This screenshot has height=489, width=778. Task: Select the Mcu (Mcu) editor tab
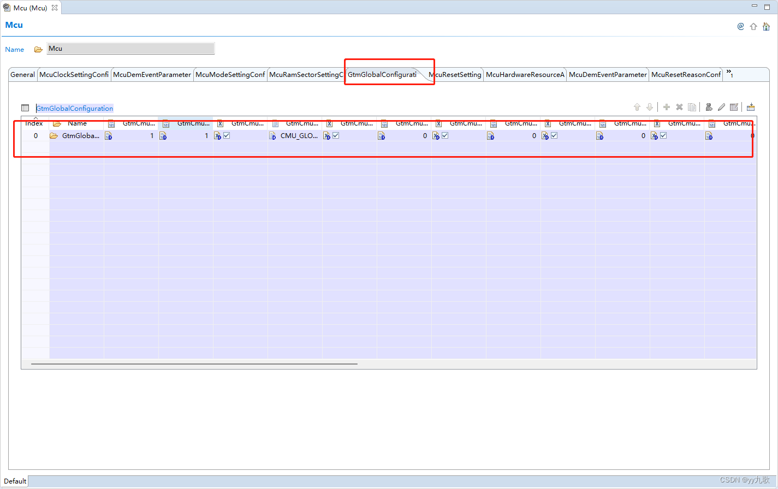point(30,8)
